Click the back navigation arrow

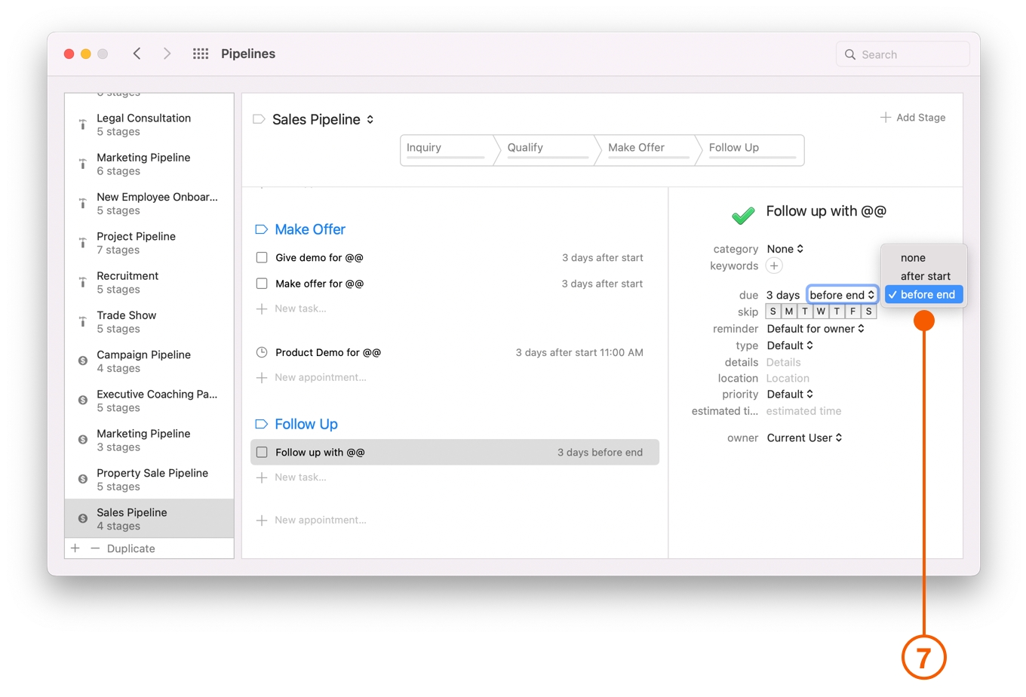click(137, 54)
